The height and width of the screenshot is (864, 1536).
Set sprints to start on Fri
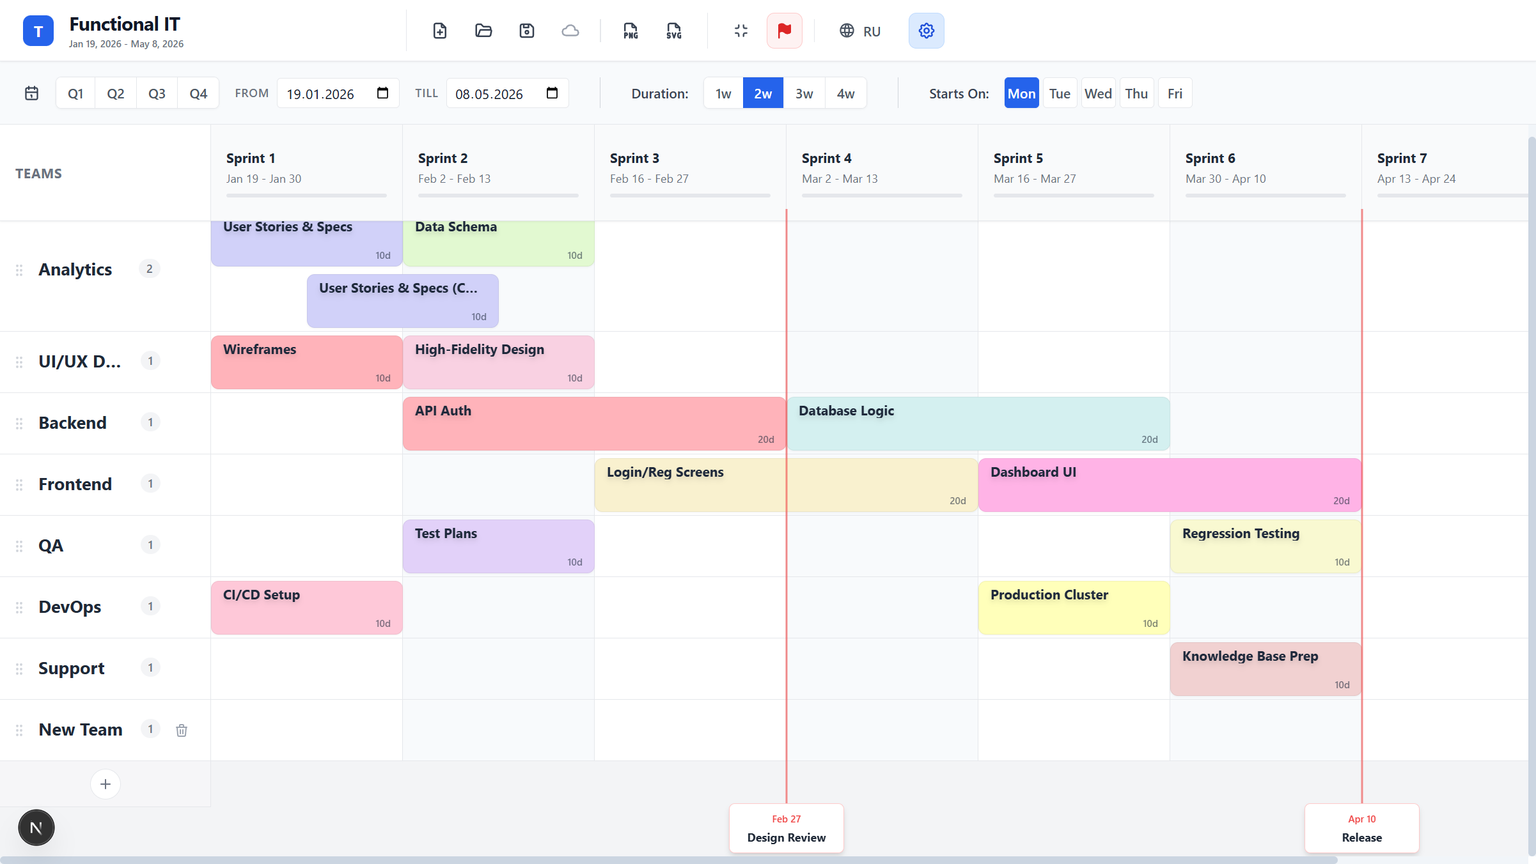coord(1175,93)
